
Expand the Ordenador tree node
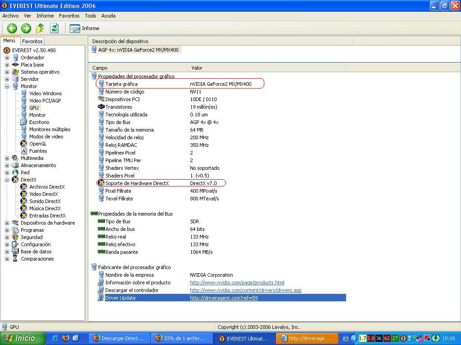coord(7,57)
